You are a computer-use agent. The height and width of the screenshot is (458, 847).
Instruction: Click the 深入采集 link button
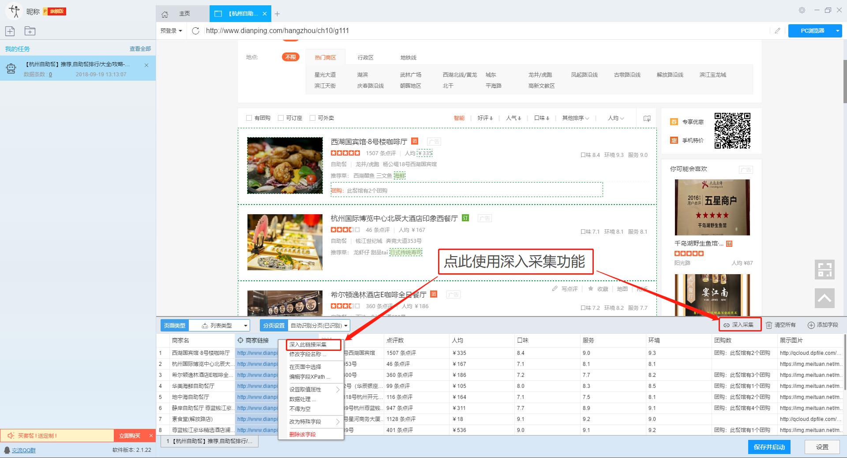(x=740, y=324)
